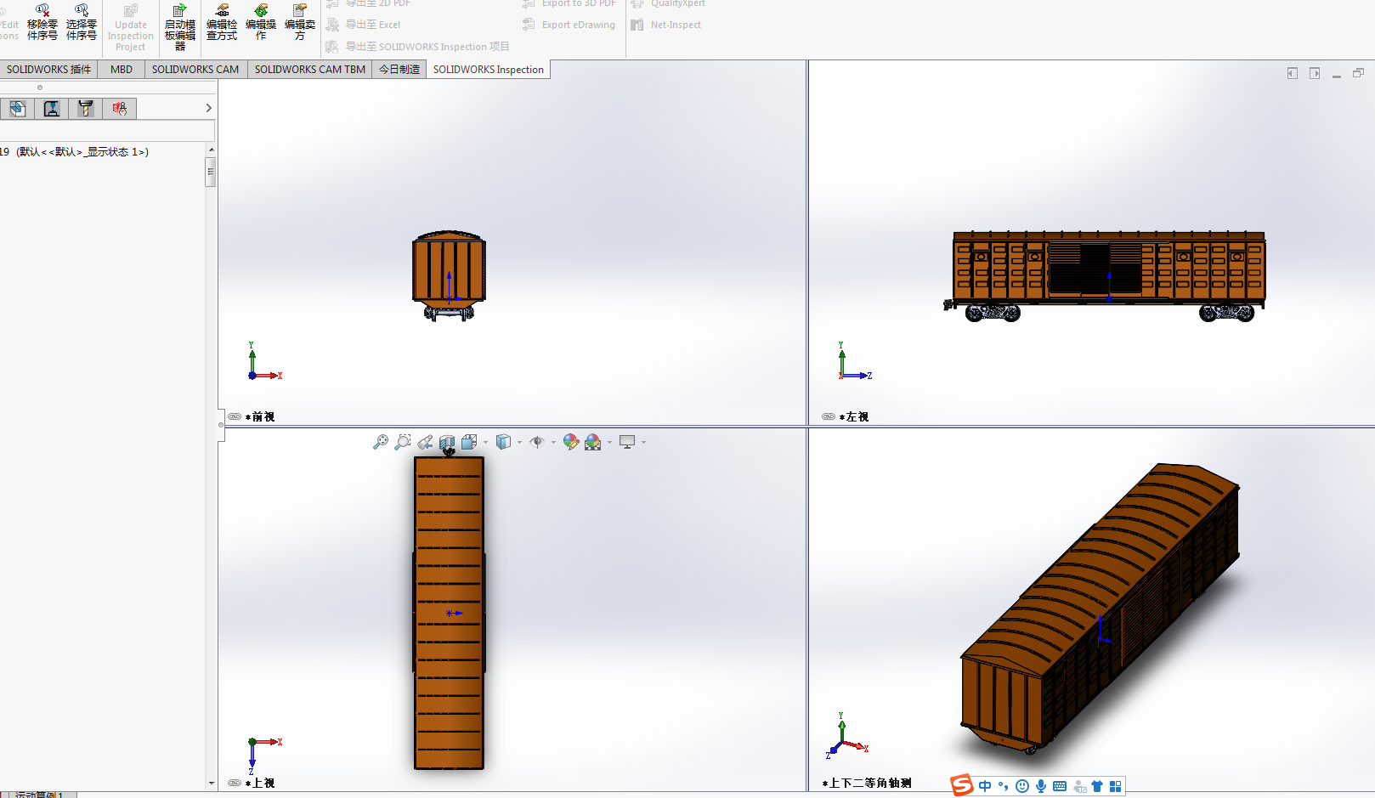This screenshot has height=798, width=1375.
Task: Open Hide/Show Items dropdown arrow
Action: (554, 442)
